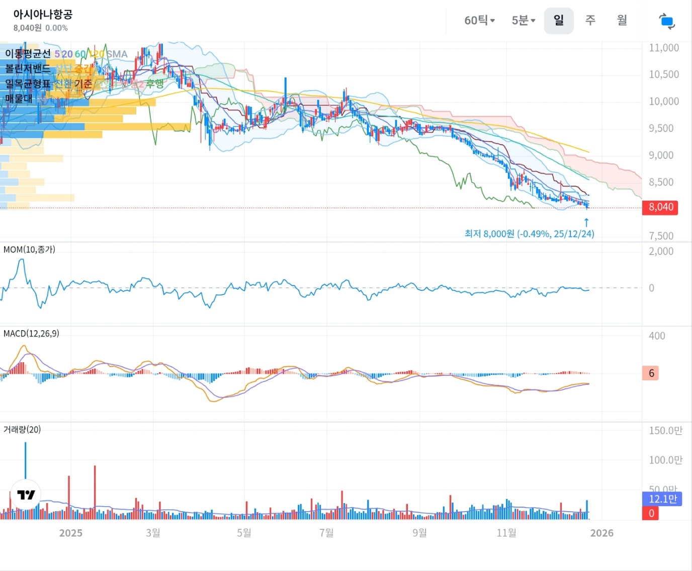Screen dimensions: 692x571
Task: Click the red 8,040 current price tag
Action: (660, 207)
